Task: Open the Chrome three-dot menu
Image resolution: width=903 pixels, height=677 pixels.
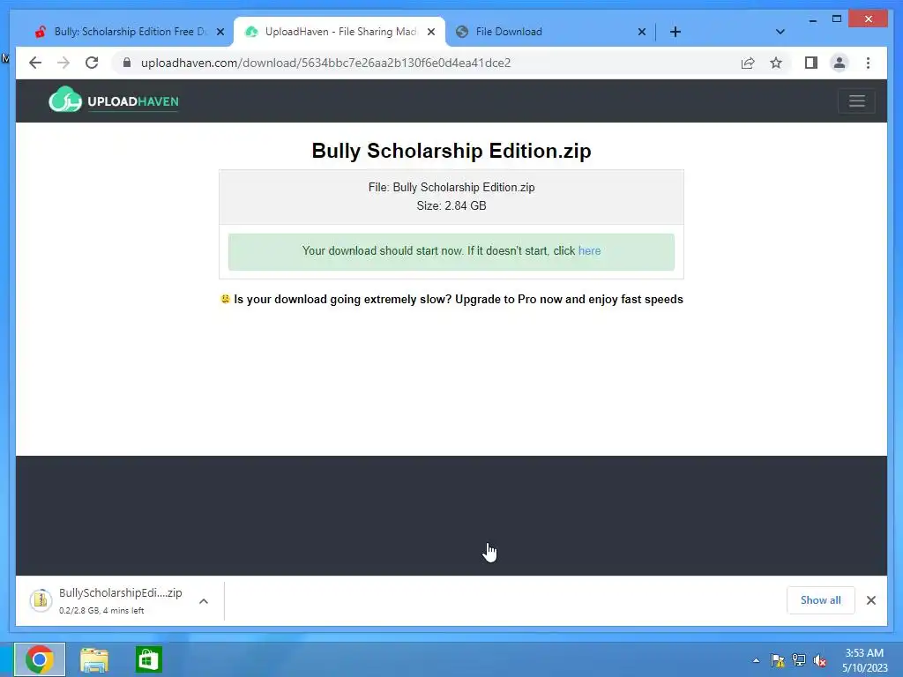Action: pos(868,63)
